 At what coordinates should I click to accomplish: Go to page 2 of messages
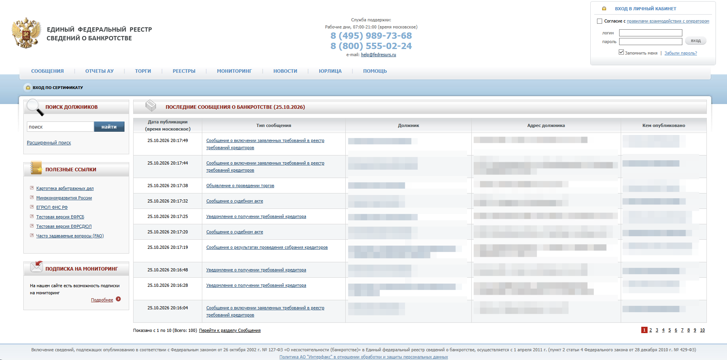click(x=651, y=330)
